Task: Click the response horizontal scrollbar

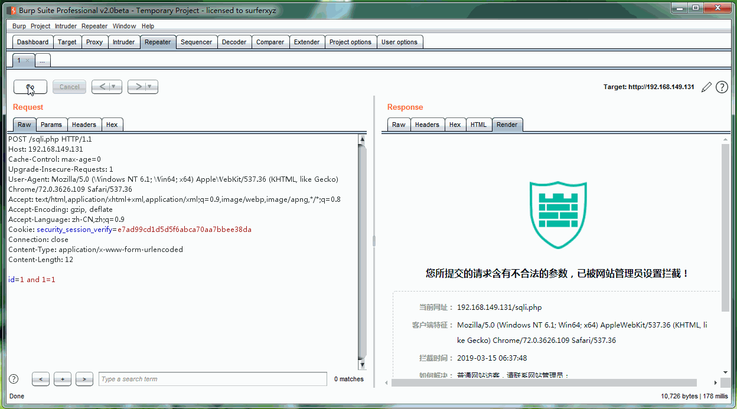Action: point(544,382)
